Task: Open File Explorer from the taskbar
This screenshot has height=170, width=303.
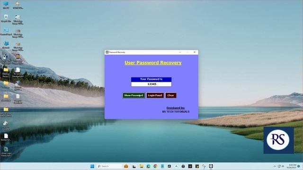Action: [142, 166]
